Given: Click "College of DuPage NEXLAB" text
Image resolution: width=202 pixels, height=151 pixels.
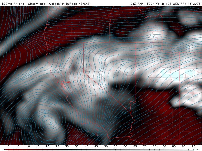Looking at the screenshot, I should (69, 4).
